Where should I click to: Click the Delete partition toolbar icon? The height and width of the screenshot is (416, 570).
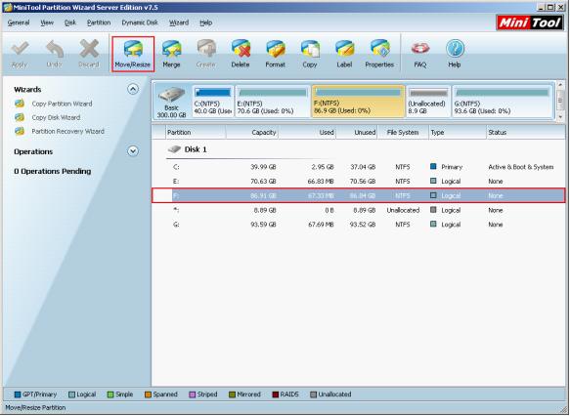pos(241,49)
